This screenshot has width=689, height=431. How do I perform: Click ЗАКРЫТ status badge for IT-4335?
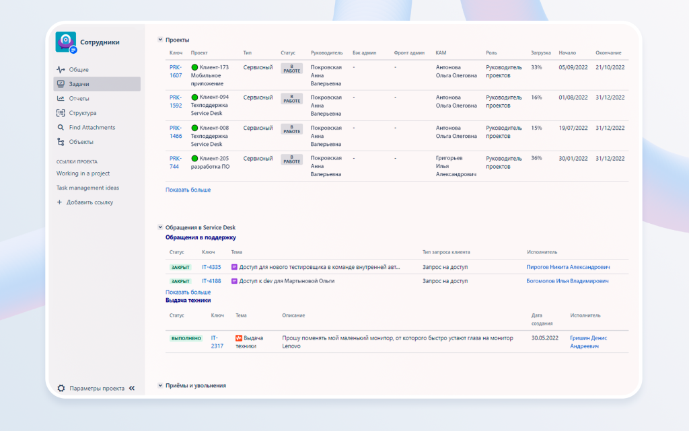(180, 268)
